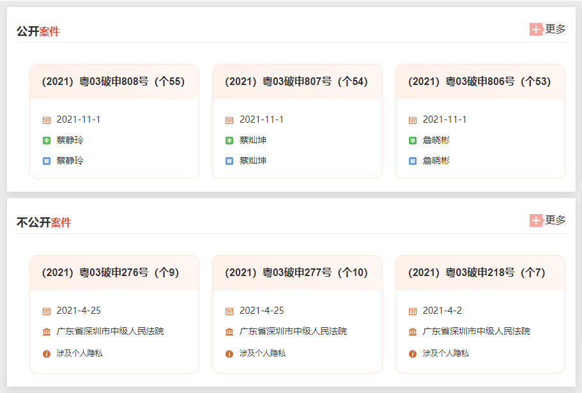582x393 pixels.
Task: Click orange info icon in case 277 card
Action: point(229,353)
